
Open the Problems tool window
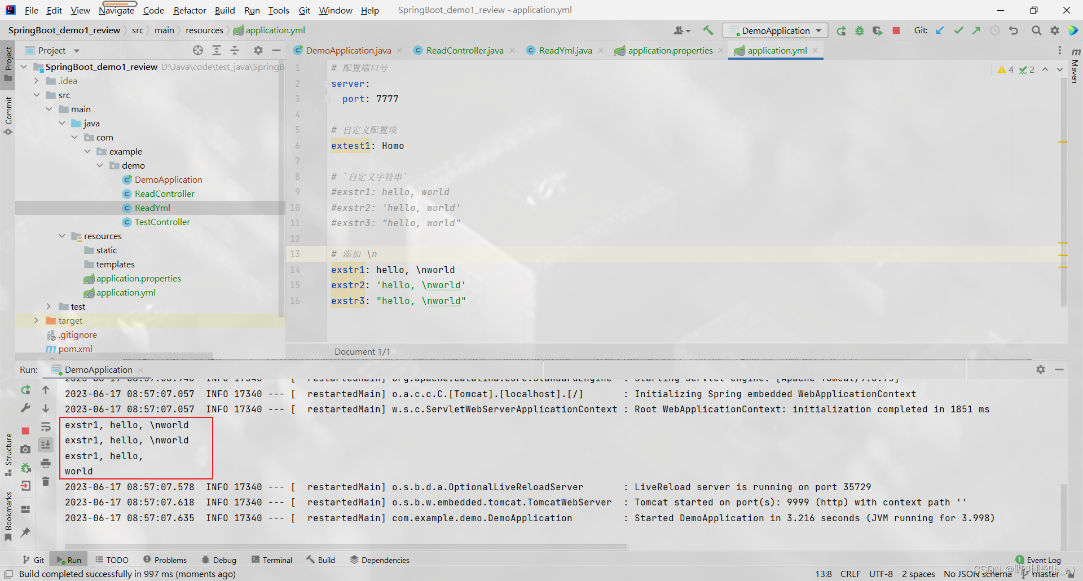coord(165,560)
